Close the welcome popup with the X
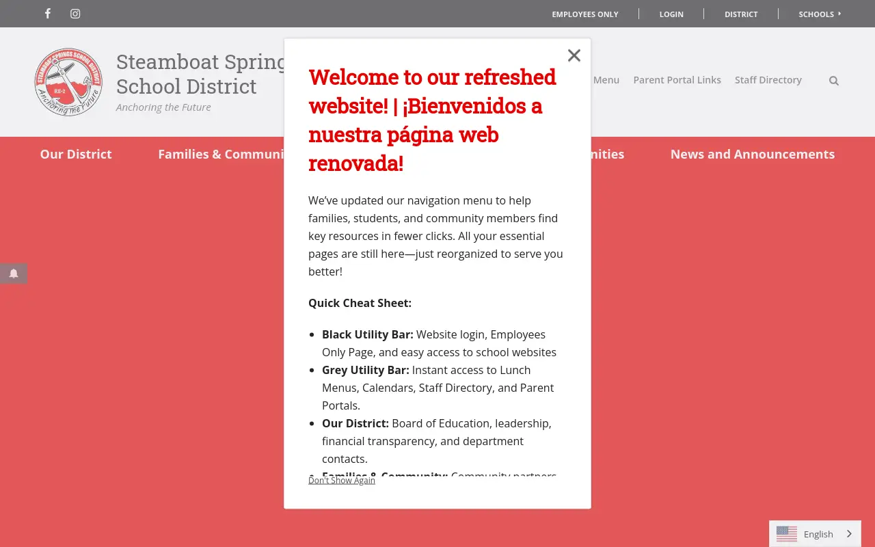The height and width of the screenshot is (547, 875). [574, 55]
